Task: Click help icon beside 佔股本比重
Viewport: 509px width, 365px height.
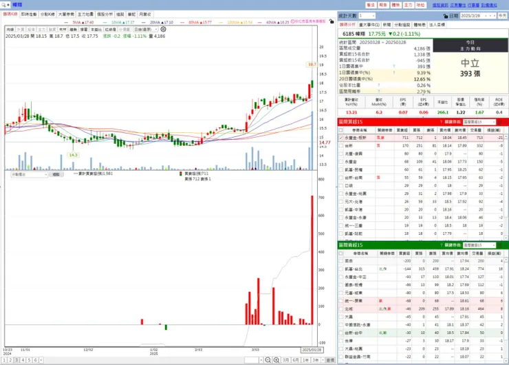Action: click(379, 85)
